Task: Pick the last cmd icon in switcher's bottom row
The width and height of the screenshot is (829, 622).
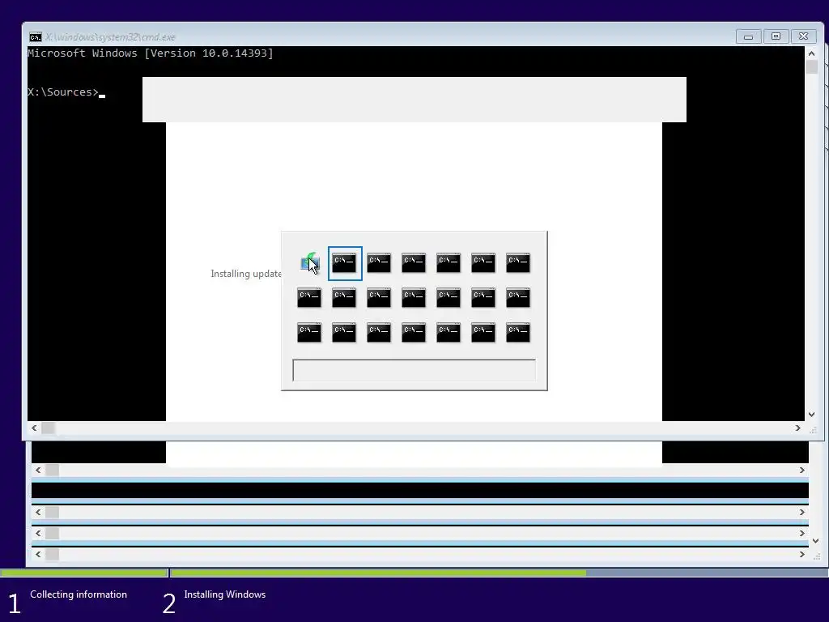Action: (x=518, y=333)
